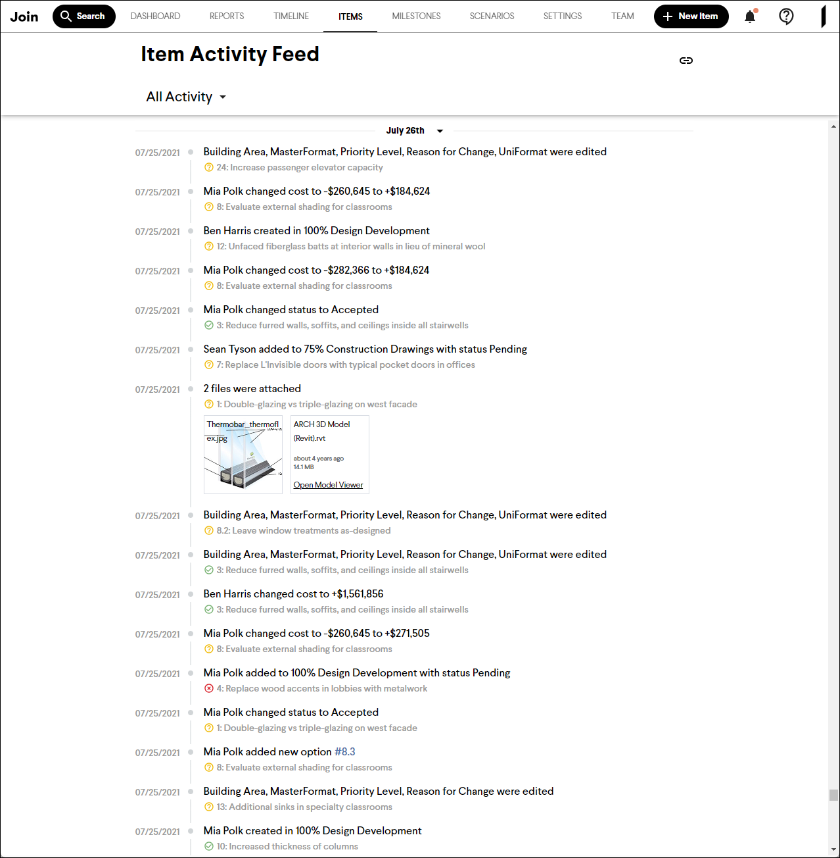Click the Join logo

point(24,16)
